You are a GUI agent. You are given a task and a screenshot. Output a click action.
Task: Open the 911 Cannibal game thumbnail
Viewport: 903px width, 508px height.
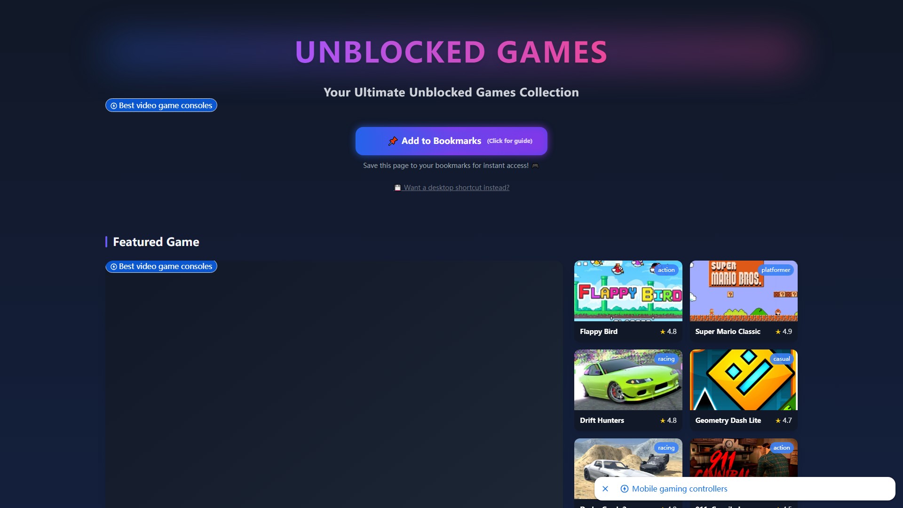click(x=744, y=458)
